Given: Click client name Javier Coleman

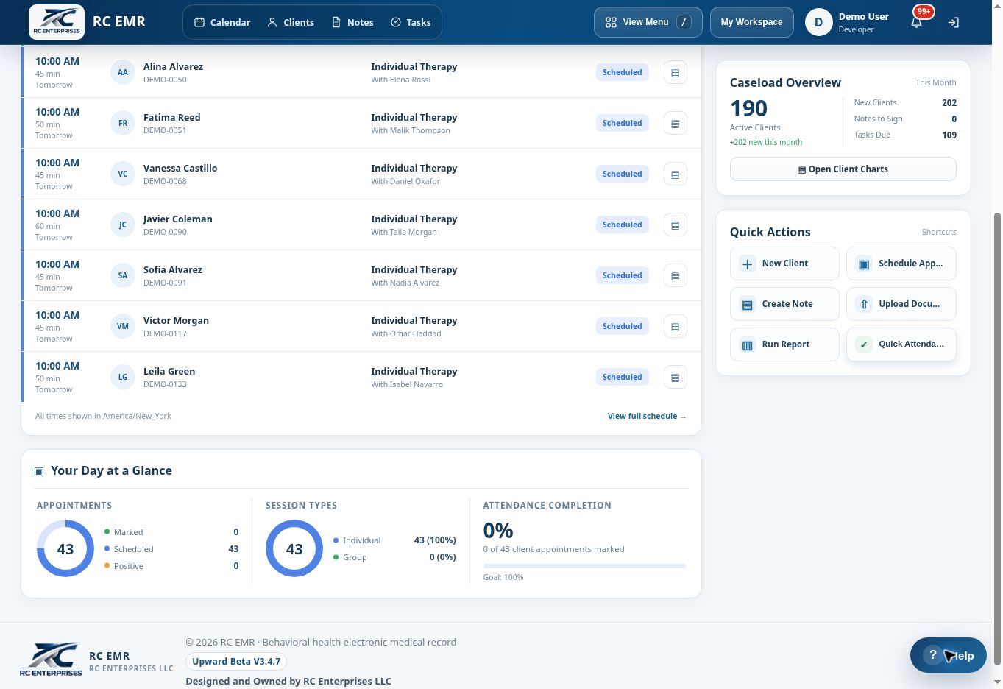Looking at the screenshot, I should [177, 219].
